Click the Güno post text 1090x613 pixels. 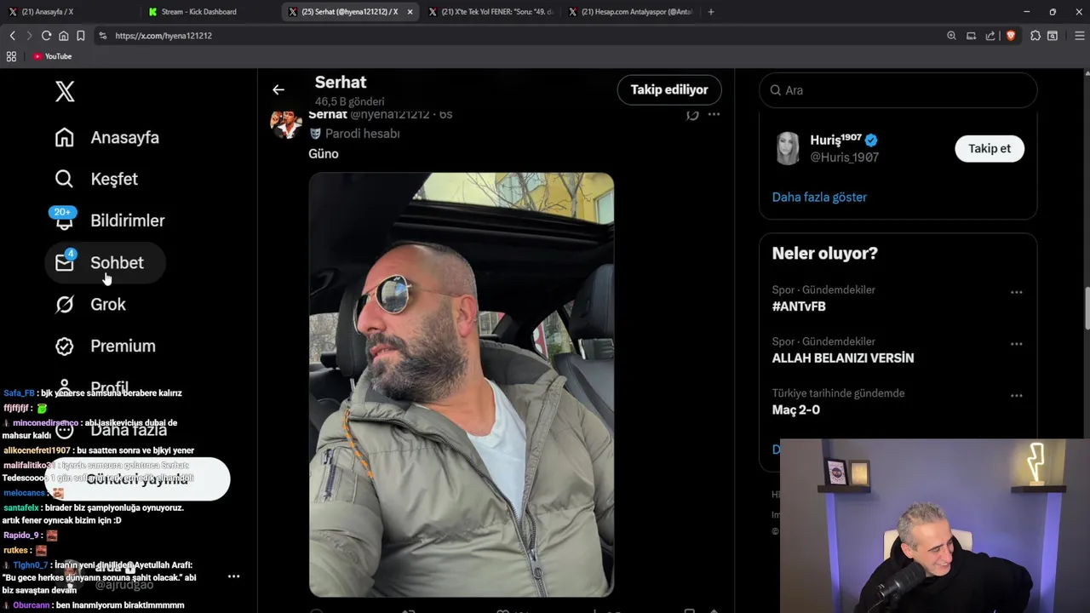point(324,154)
